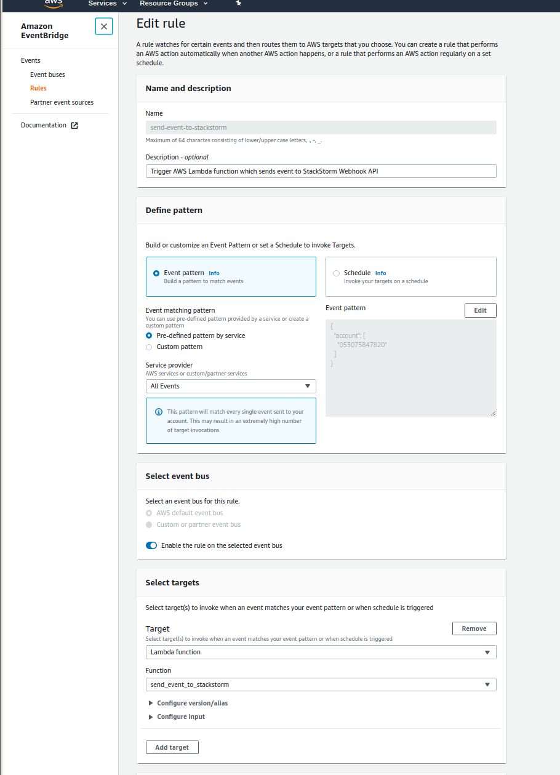
Task: Open the Resource Groups menu
Action: [x=174, y=4]
